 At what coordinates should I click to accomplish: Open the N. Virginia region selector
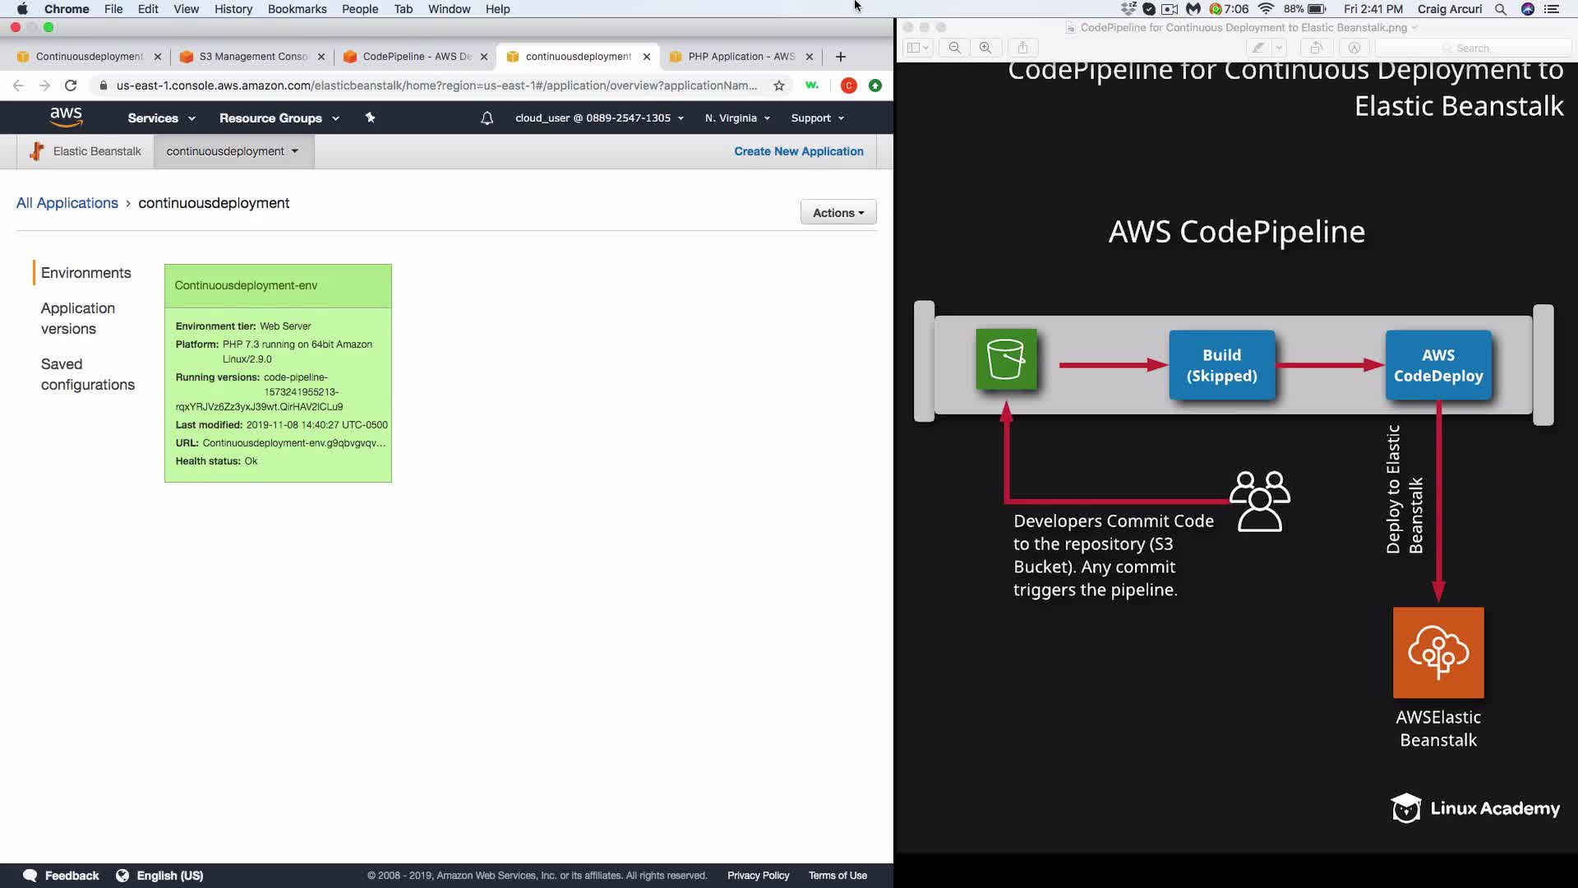[737, 118]
